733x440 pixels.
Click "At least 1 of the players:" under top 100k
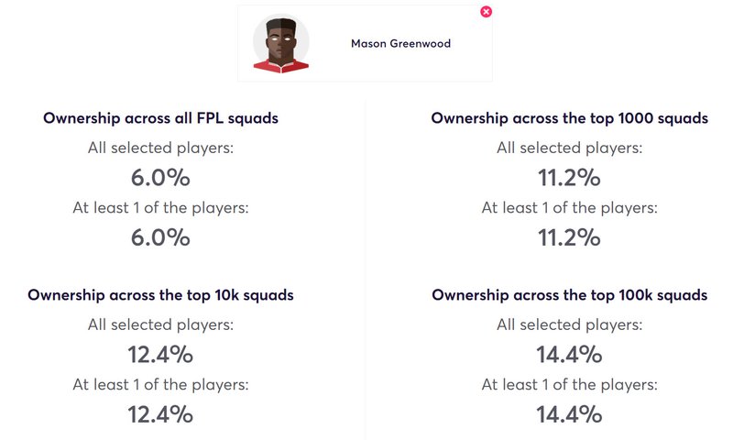[569, 385]
